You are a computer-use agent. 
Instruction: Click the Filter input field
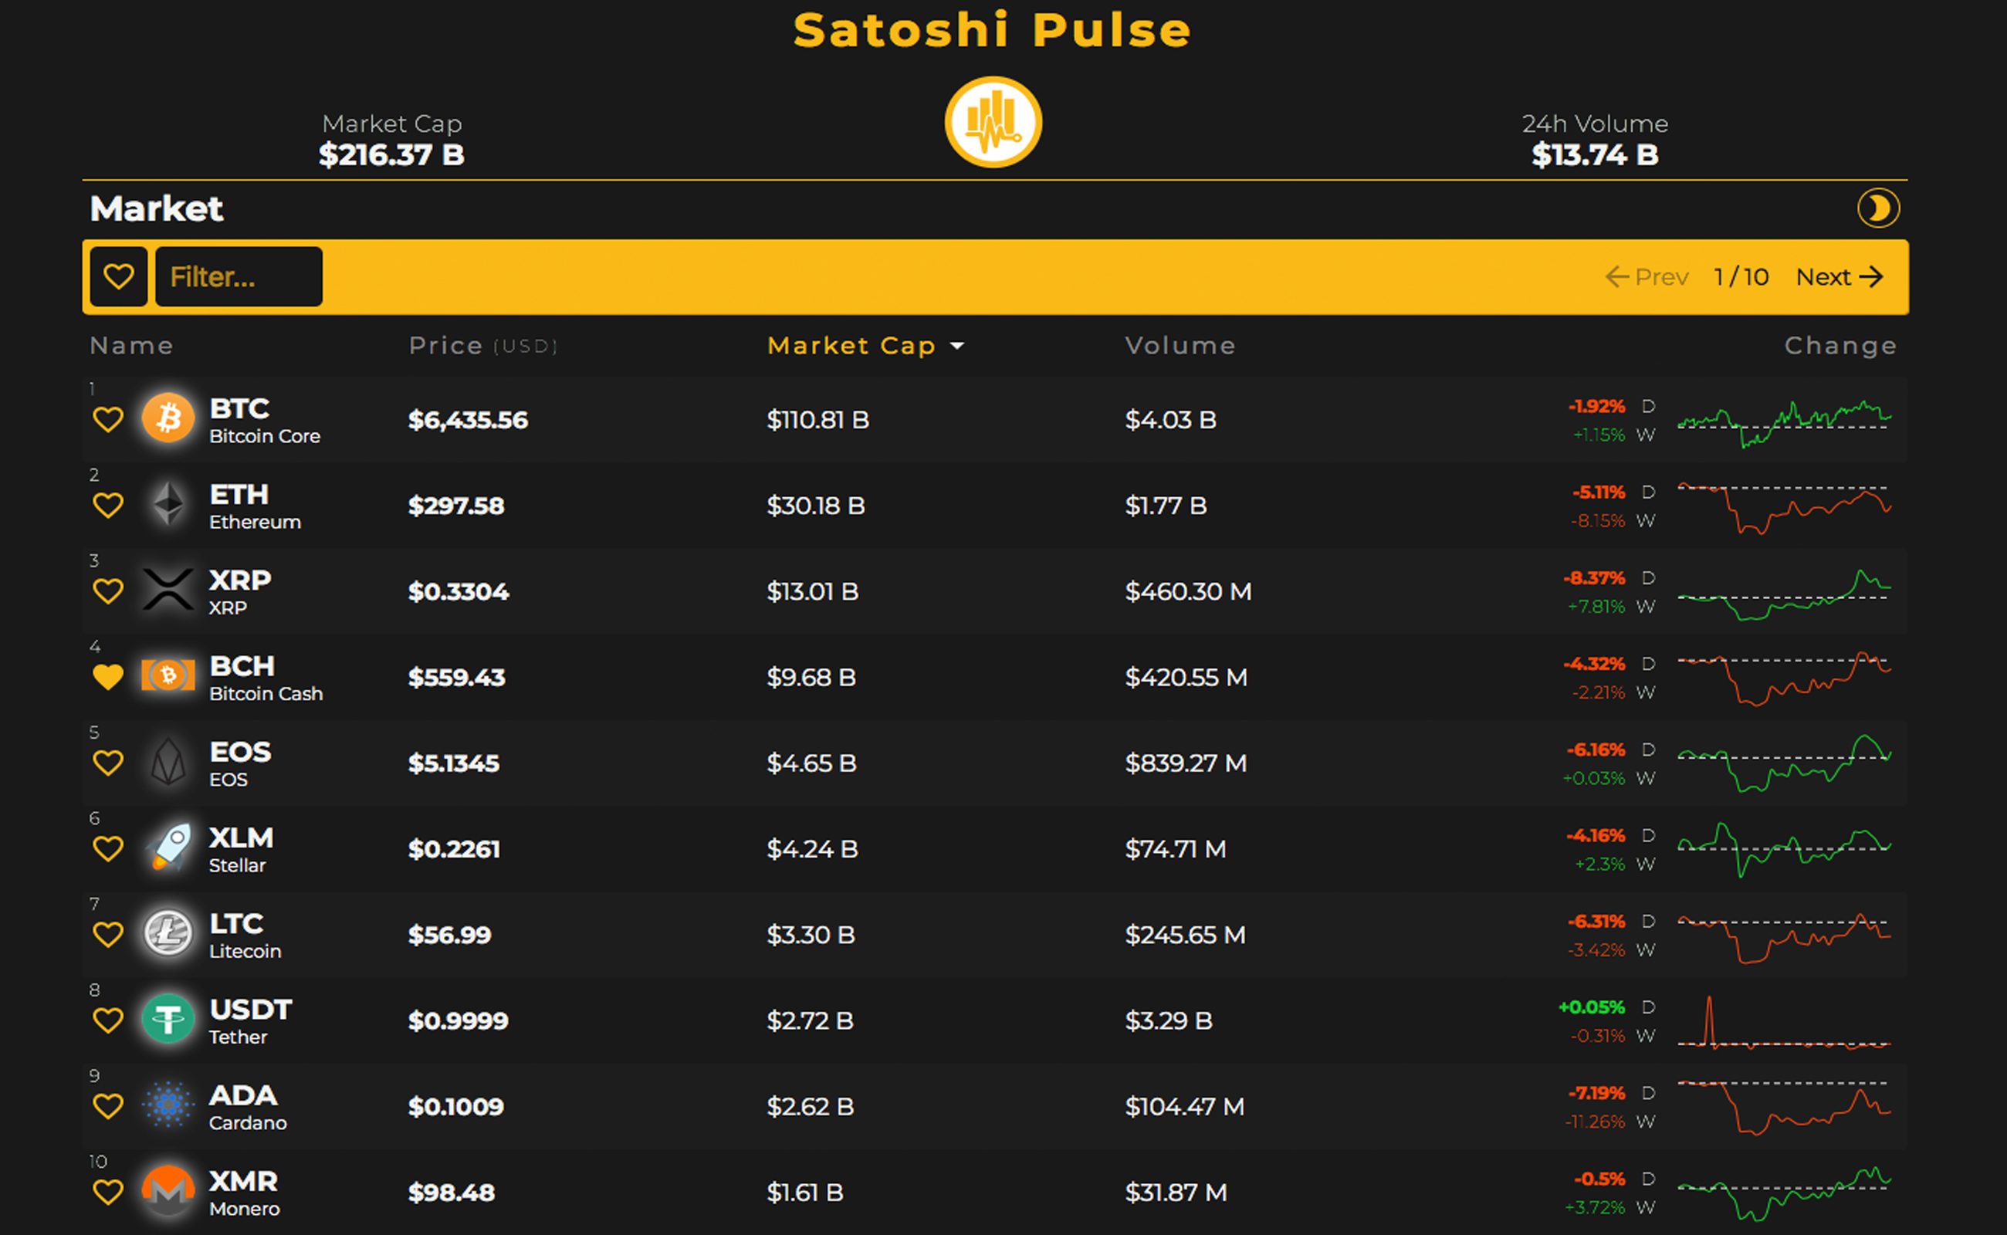pos(239,277)
